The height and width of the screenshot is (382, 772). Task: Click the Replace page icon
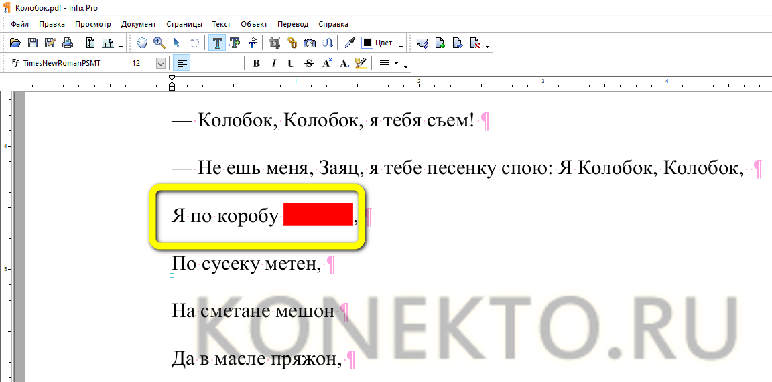[x=422, y=43]
